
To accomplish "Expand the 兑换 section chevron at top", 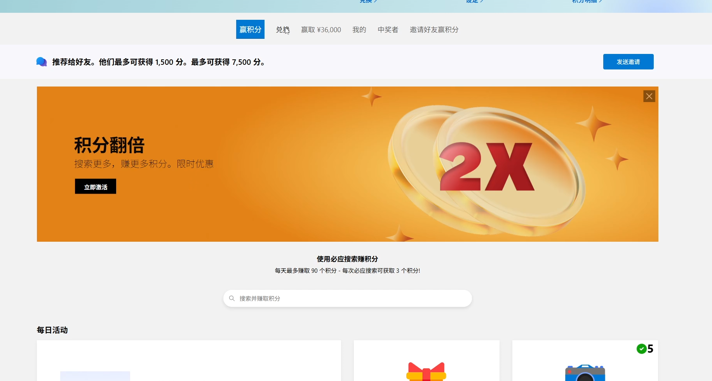I will [375, 1].
